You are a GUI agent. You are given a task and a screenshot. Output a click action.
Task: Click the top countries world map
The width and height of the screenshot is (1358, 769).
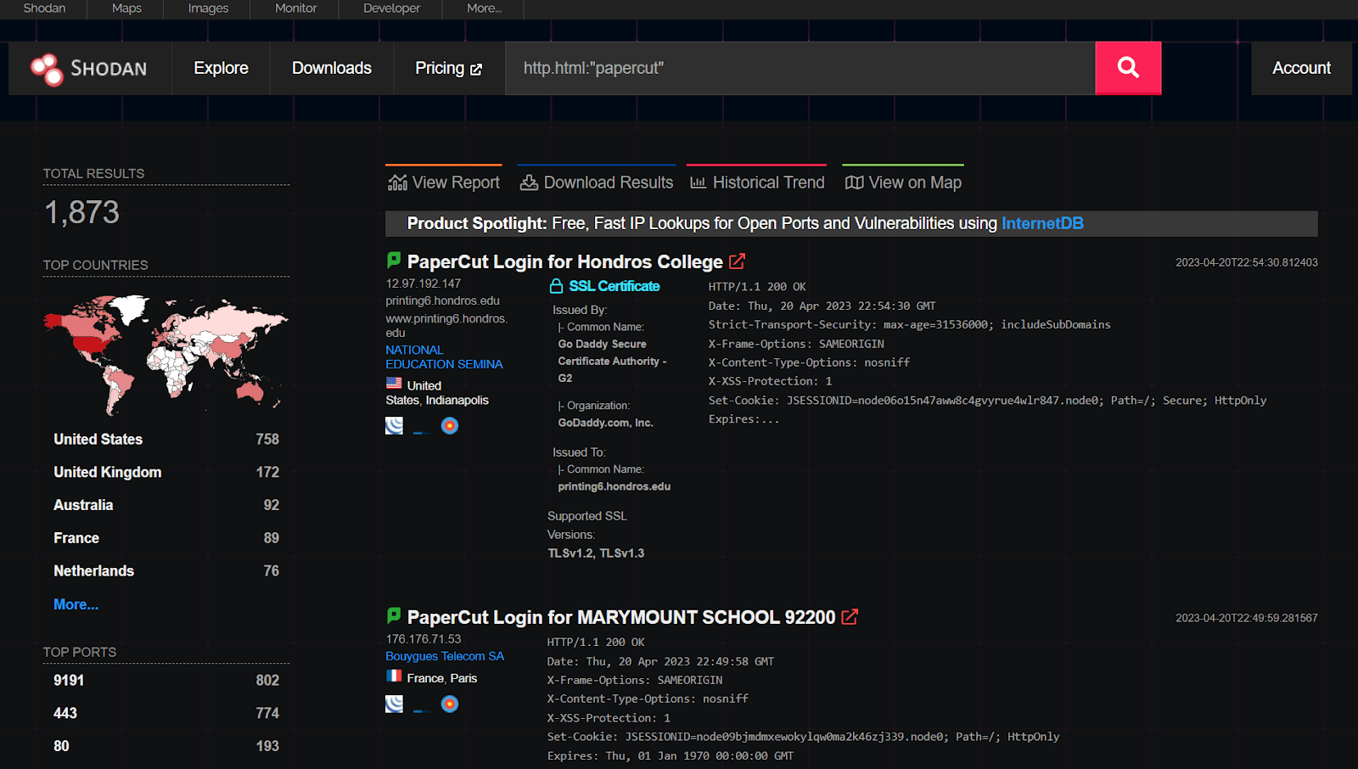point(166,354)
